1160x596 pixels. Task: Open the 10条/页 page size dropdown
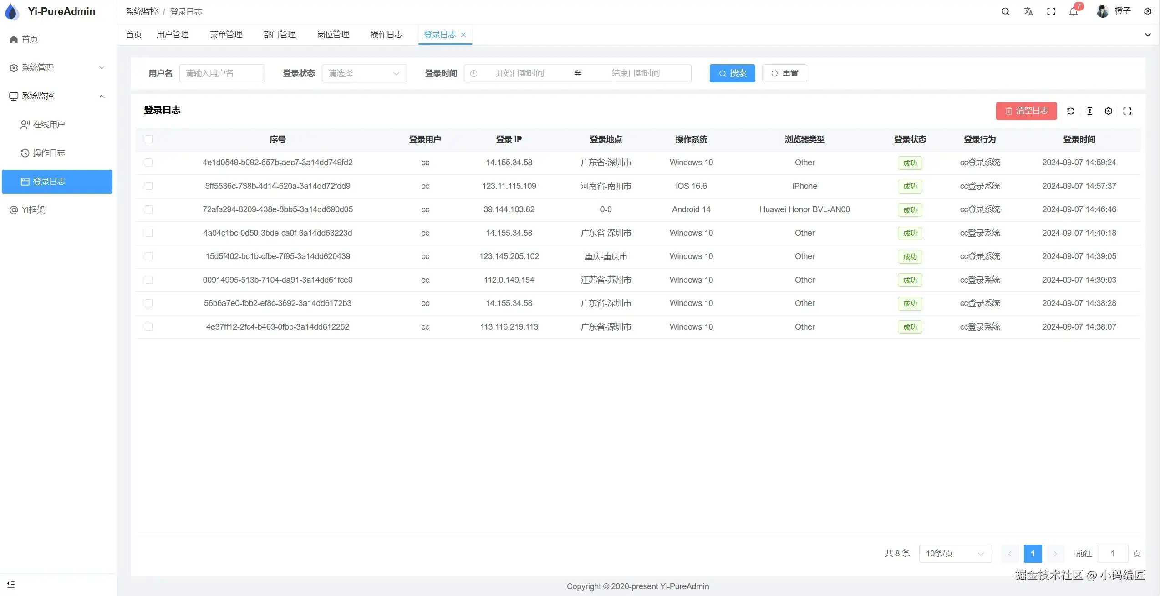click(955, 554)
